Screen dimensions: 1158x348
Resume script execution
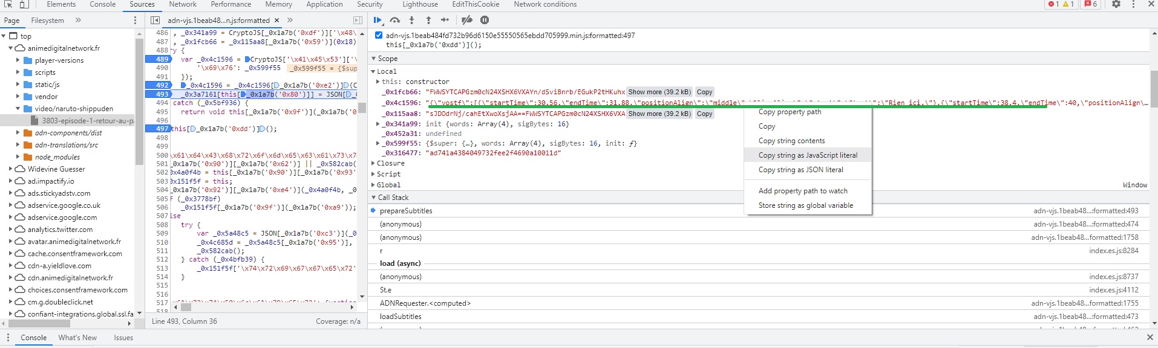click(x=378, y=20)
